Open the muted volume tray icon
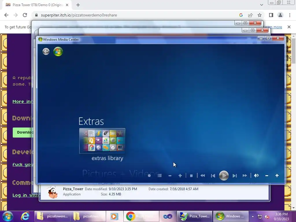 [x=267, y=217]
